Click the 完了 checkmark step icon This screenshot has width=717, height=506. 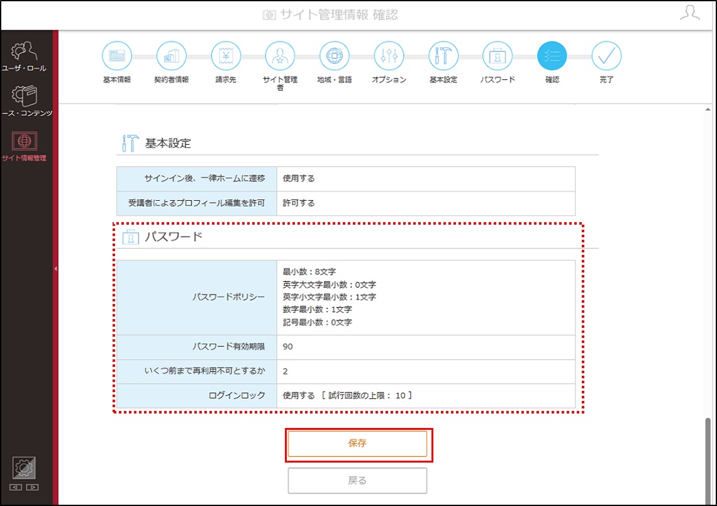606,56
